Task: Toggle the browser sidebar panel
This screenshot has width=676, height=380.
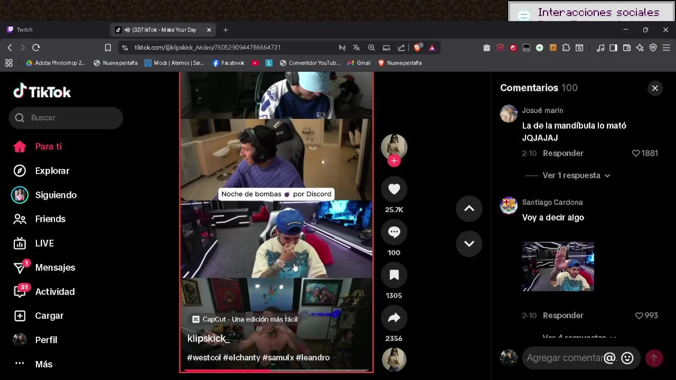Action: [613, 47]
